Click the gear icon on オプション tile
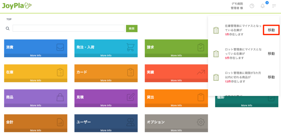The width and height of the screenshot is (281, 135). click(201, 122)
